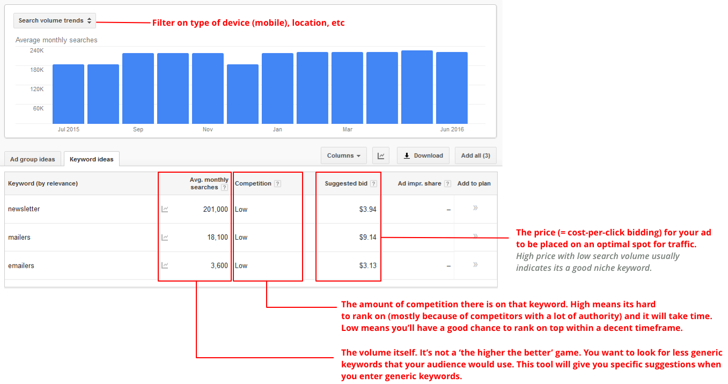Add mailers keyword to plan
This screenshot has height=384, width=728.
coord(475,236)
